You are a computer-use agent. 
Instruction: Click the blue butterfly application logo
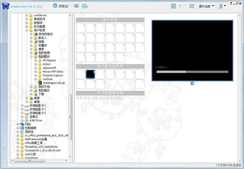(5, 6)
